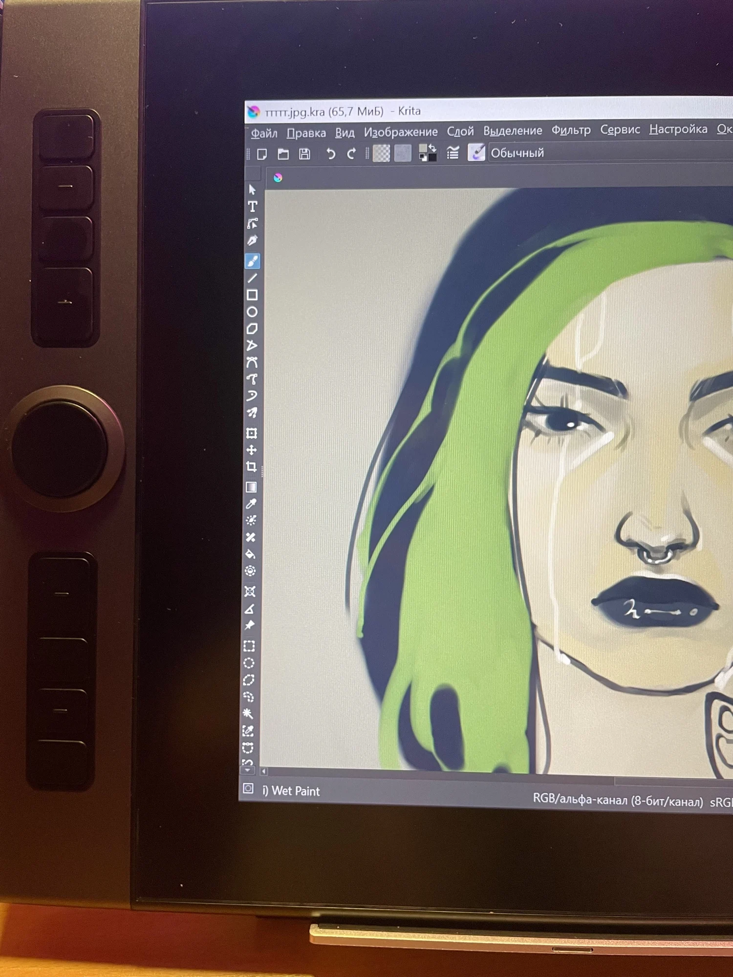Select the Rectangle shape tool
The image size is (733, 977).
pos(252,295)
